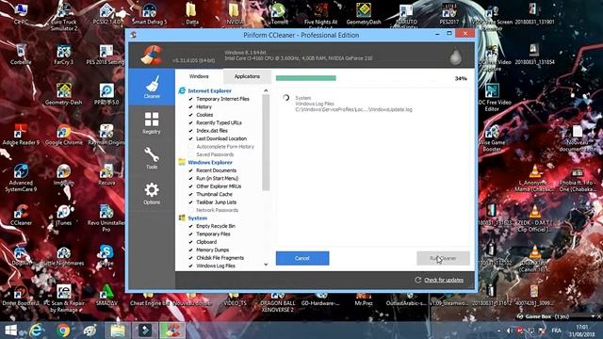Click the FRA language indicator in taskbar
603x339 pixels.
coord(557,331)
